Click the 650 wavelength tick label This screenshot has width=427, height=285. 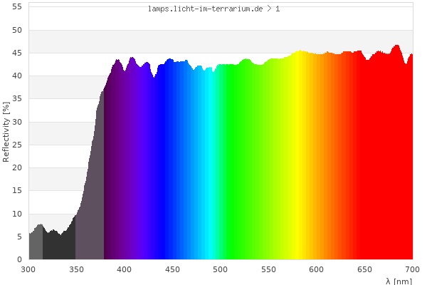364,269
